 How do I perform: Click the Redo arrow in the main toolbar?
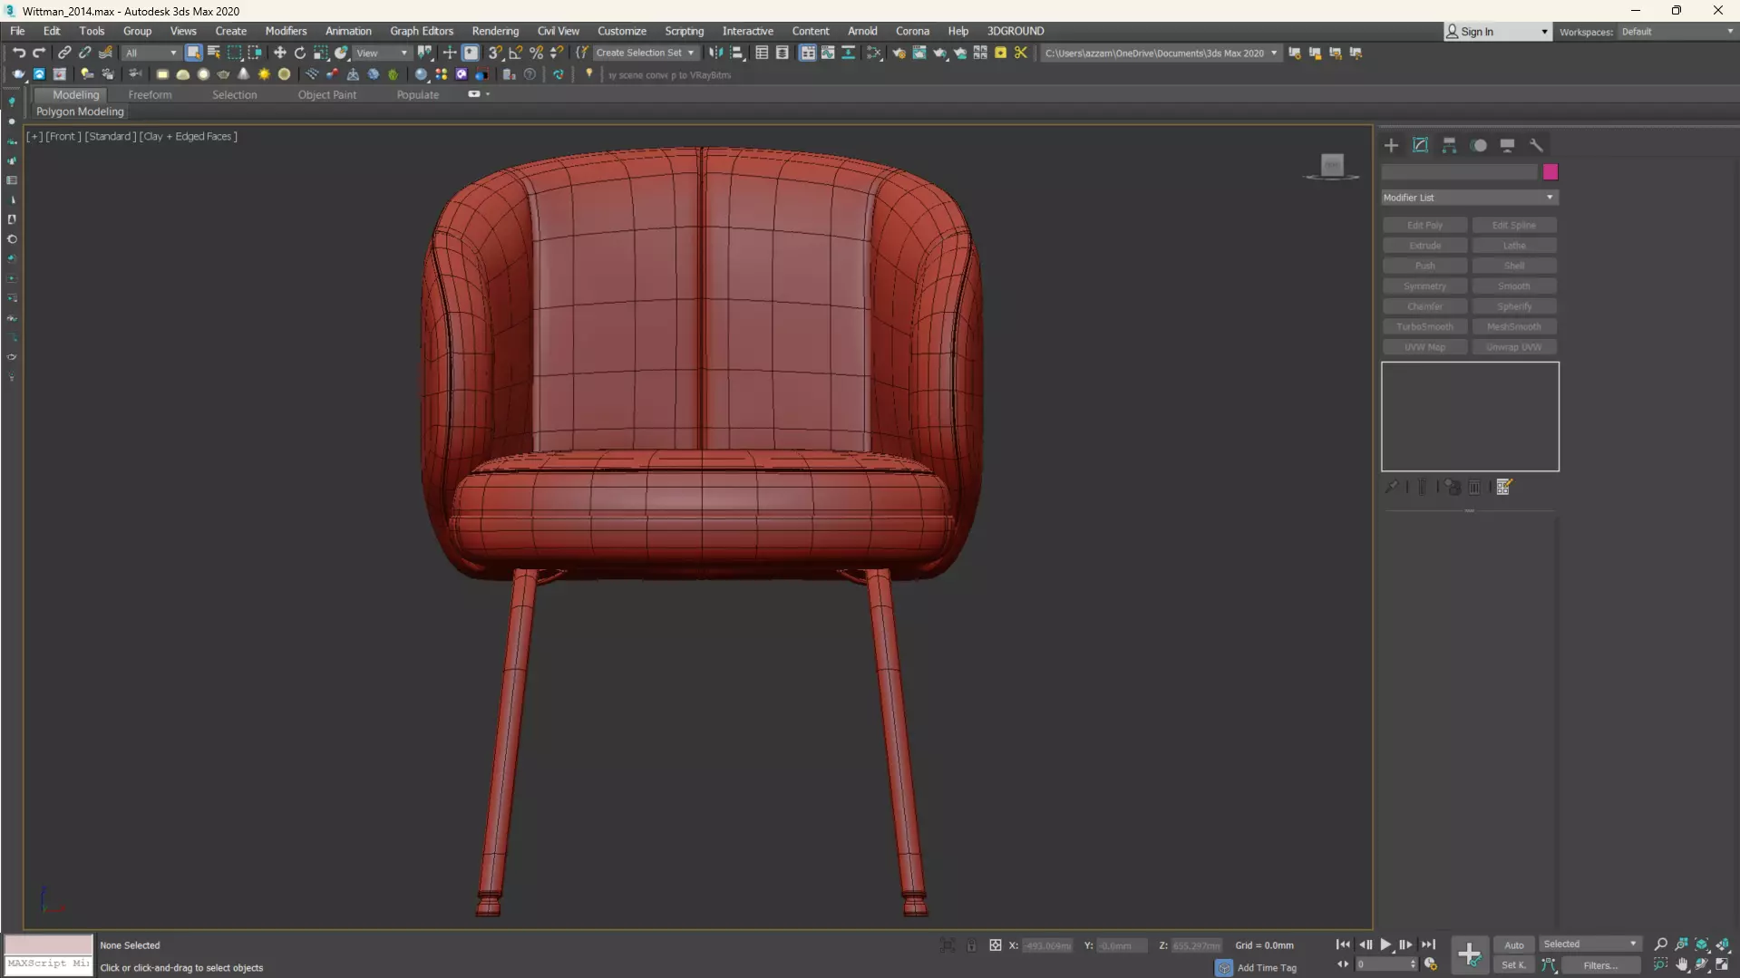pyautogui.click(x=39, y=53)
